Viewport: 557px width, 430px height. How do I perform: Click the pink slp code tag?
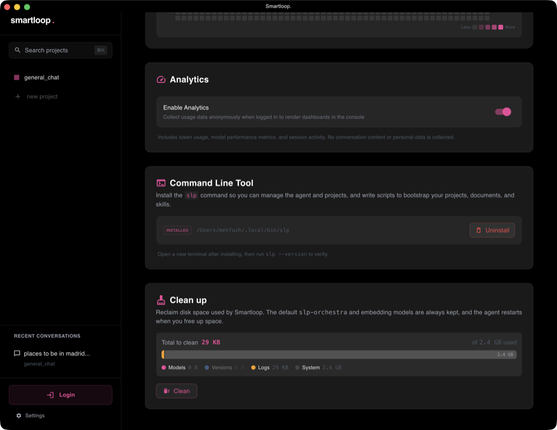191,195
